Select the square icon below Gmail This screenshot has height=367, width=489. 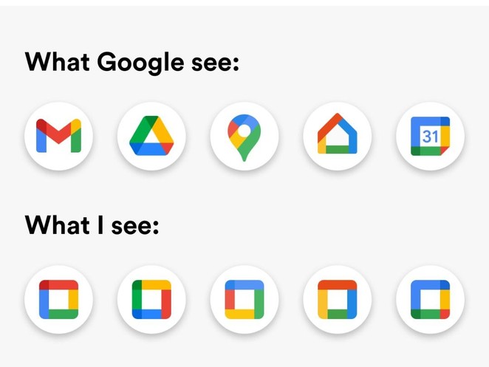coord(58,299)
